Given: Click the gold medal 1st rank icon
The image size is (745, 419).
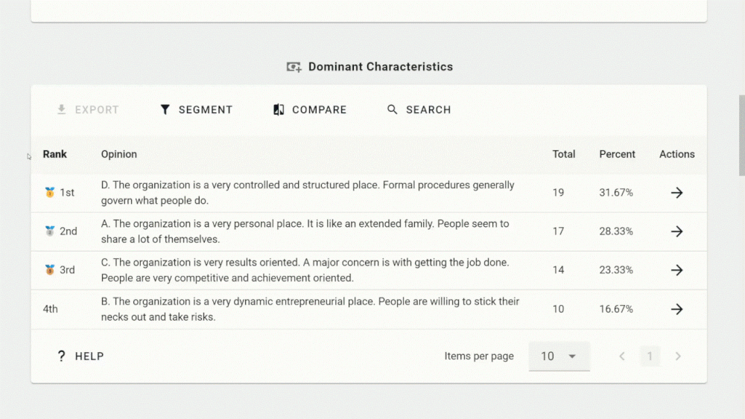Looking at the screenshot, I should pyautogui.click(x=50, y=193).
